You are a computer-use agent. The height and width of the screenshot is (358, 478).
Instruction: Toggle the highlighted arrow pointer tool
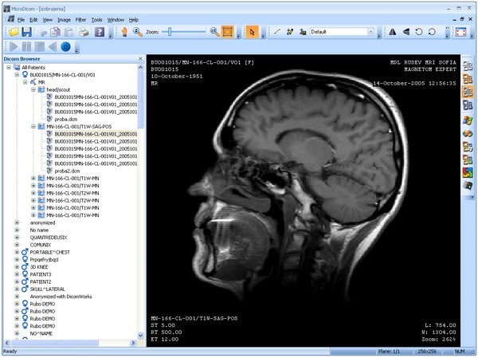pyautogui.click(x=252, y=32)
